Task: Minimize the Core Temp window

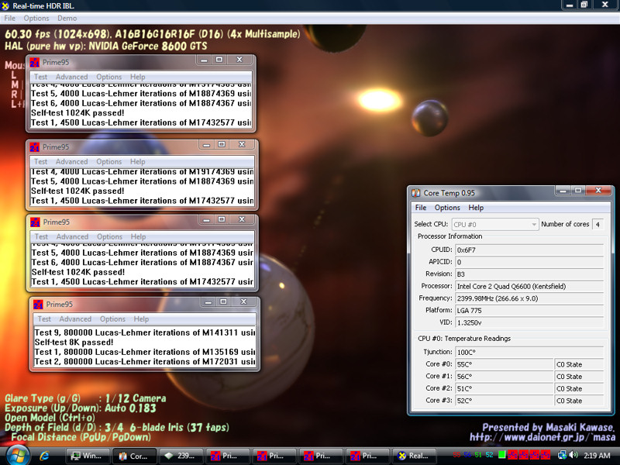Action: 563,191
